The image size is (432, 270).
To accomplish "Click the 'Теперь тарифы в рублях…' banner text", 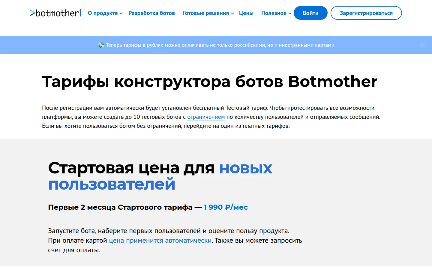I will pyautogui.click(x=220, y=45).
